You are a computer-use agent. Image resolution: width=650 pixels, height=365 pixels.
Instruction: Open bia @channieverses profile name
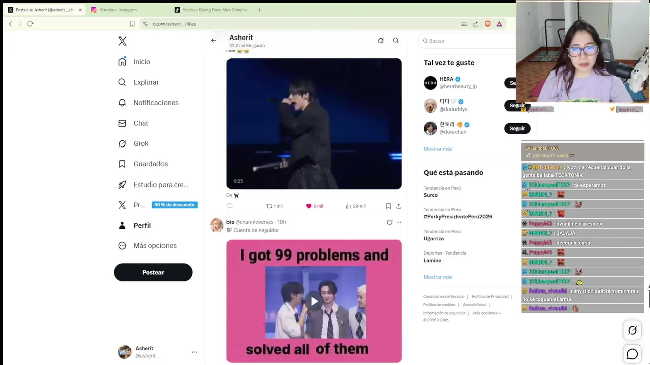pos(250,222)
